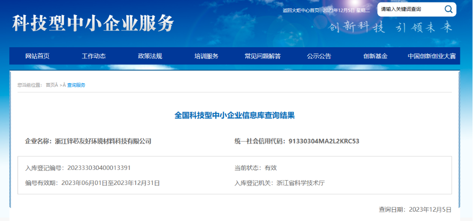
Task: Select the 公示公告 menu item
Action: click(x=319, y=56)
